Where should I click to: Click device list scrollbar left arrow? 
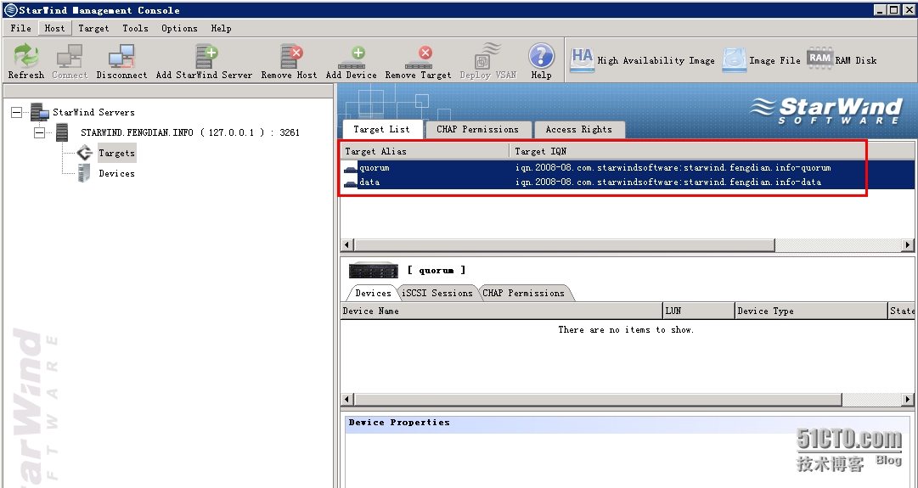[x=347, y=399]
